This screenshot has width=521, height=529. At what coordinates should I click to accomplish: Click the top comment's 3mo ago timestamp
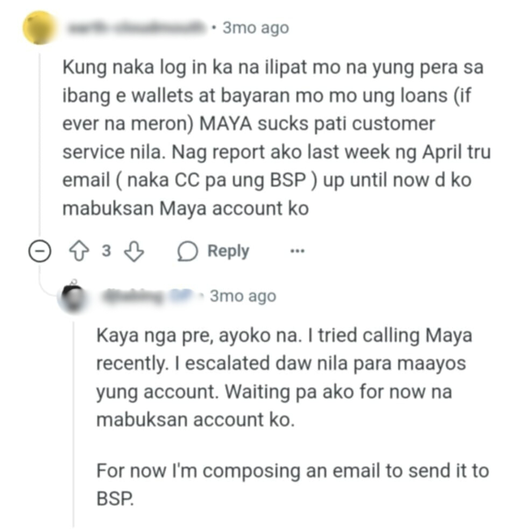tap(256, 28)
